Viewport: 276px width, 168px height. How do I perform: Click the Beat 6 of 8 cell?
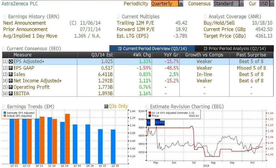(251, 81)
